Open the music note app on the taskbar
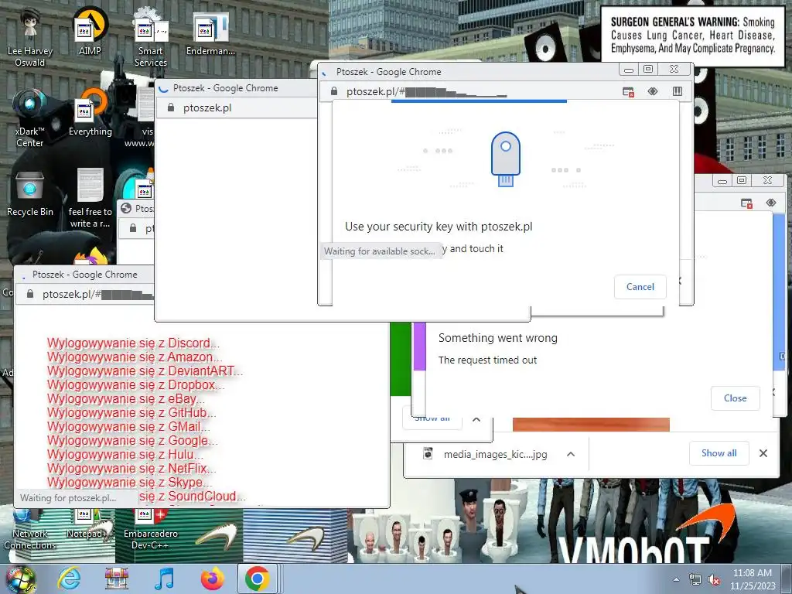The image size is (792, 594). coord(164,579)
